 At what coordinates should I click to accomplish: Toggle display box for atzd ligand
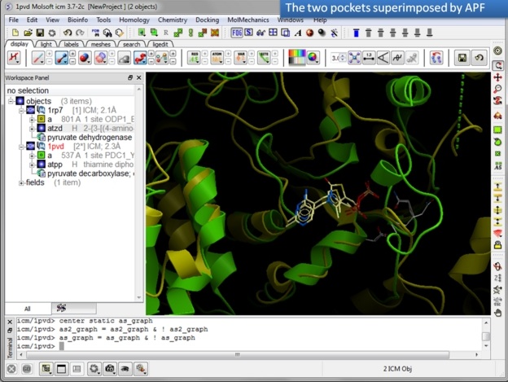point(41,128)
